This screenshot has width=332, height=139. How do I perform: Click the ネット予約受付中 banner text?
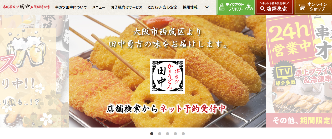(x=193, y=108)
